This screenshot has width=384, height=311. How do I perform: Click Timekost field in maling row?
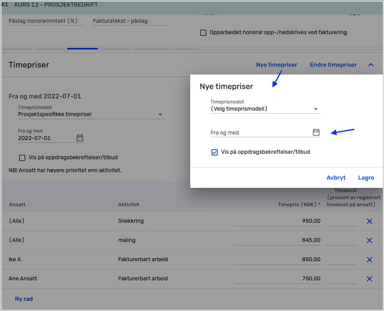click(342, 240)
